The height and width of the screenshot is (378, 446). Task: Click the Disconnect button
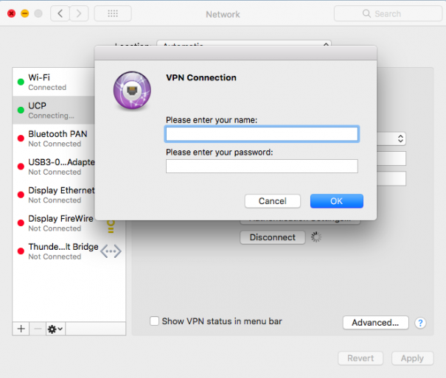(x=273, y=237)
